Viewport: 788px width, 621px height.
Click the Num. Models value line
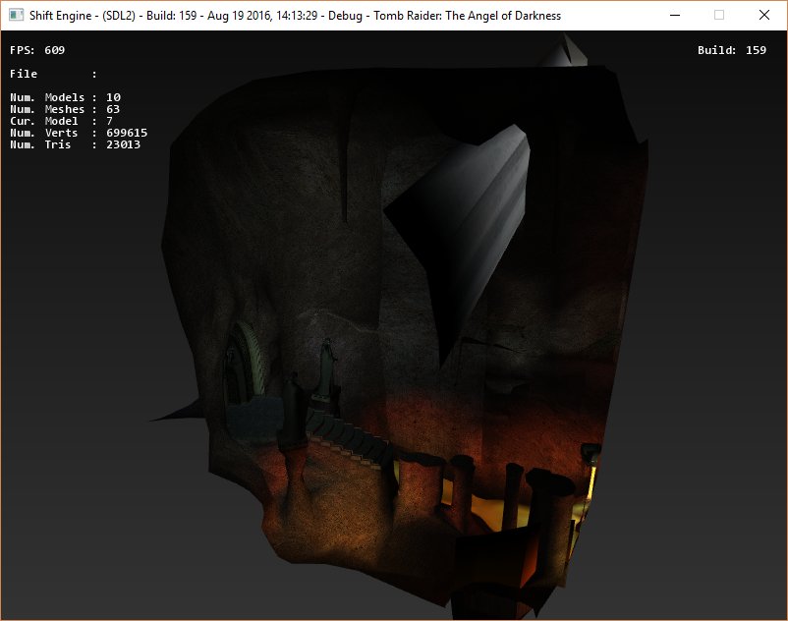tap(65, 97)
